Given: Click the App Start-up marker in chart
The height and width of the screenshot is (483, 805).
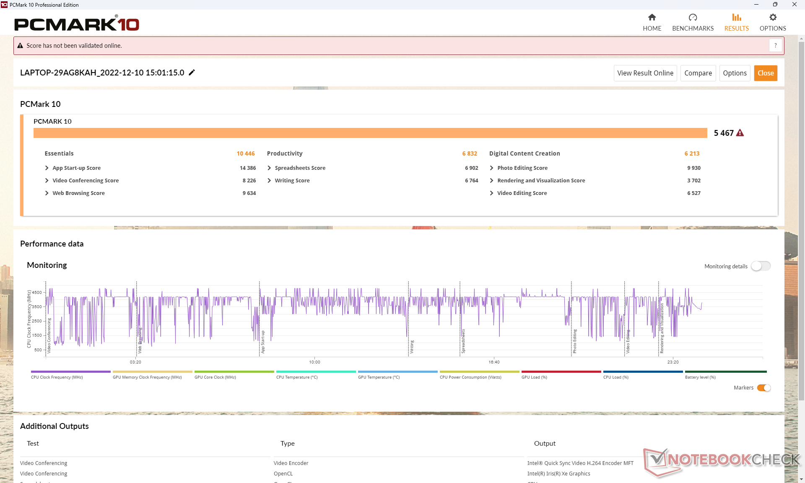Looking at the screenshot, I should point(263,342).
